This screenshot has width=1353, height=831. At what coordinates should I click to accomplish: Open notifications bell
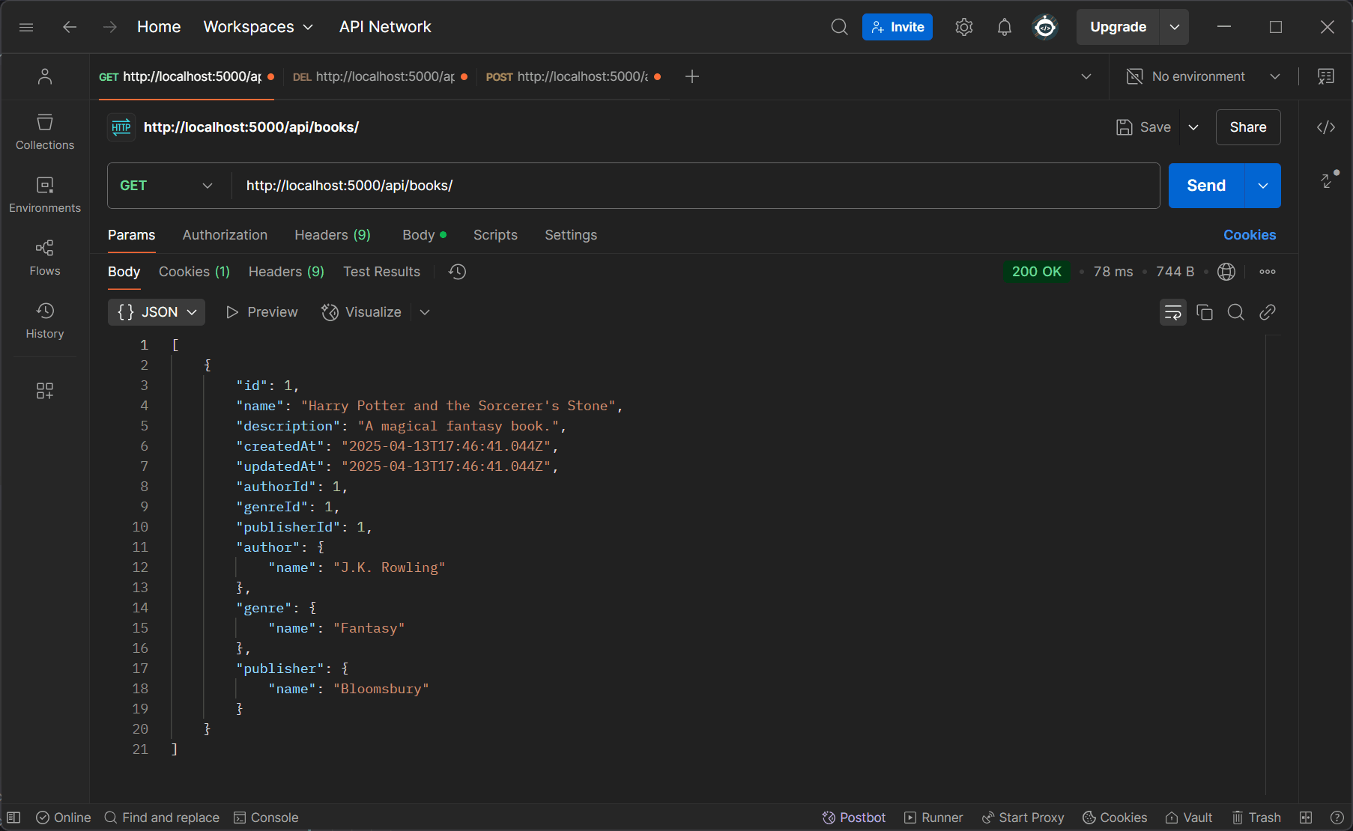1005,27
